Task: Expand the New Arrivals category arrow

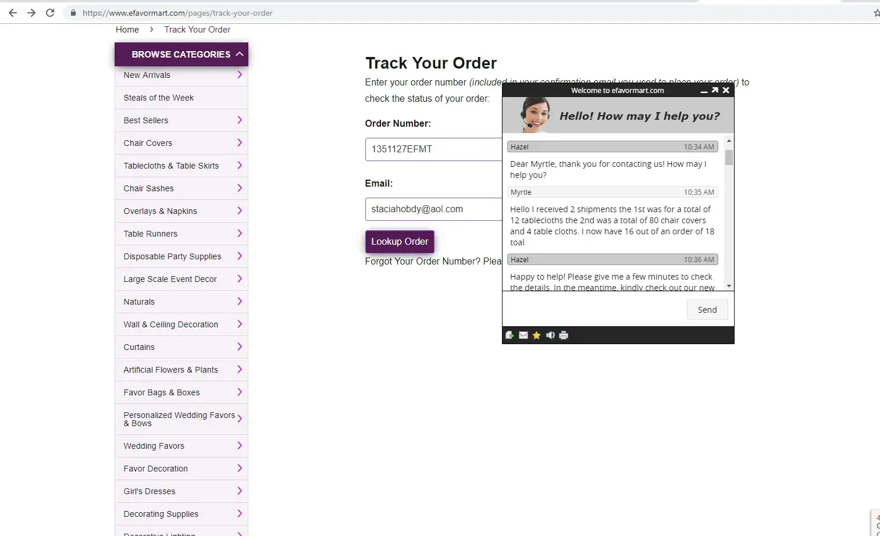Action: point(240,74)
